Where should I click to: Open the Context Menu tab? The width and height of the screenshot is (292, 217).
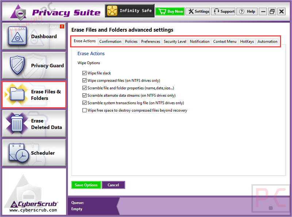pyautogui.click(x=225, y=41)
